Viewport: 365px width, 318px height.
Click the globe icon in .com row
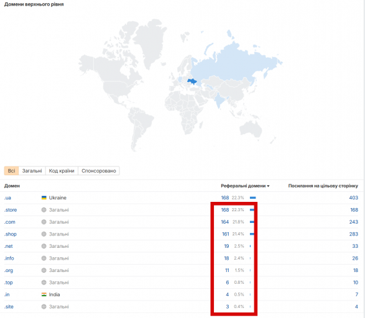44,222
